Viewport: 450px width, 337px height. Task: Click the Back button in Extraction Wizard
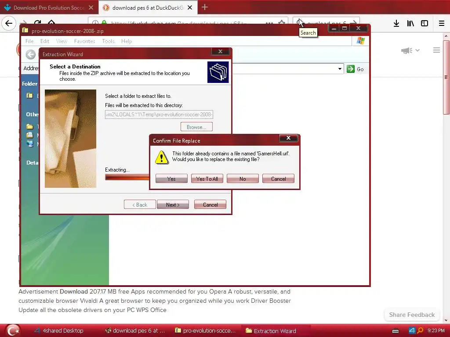click(x=140, y=204)
